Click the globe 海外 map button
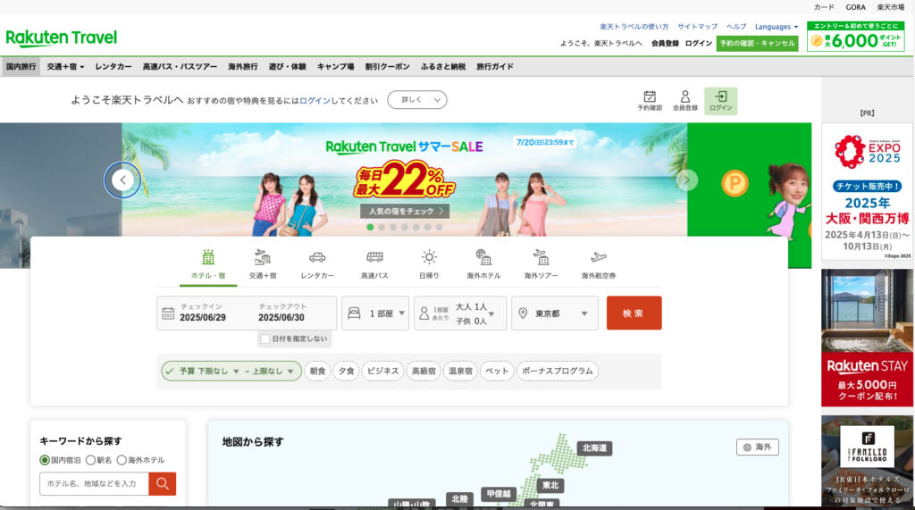This screenshot has height=510, width=915. pyautogui.click(x=758, y=447)
